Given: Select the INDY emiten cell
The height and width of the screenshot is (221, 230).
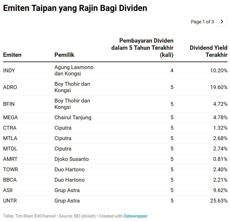Looking at the screenshot, I should coord(9,71).
